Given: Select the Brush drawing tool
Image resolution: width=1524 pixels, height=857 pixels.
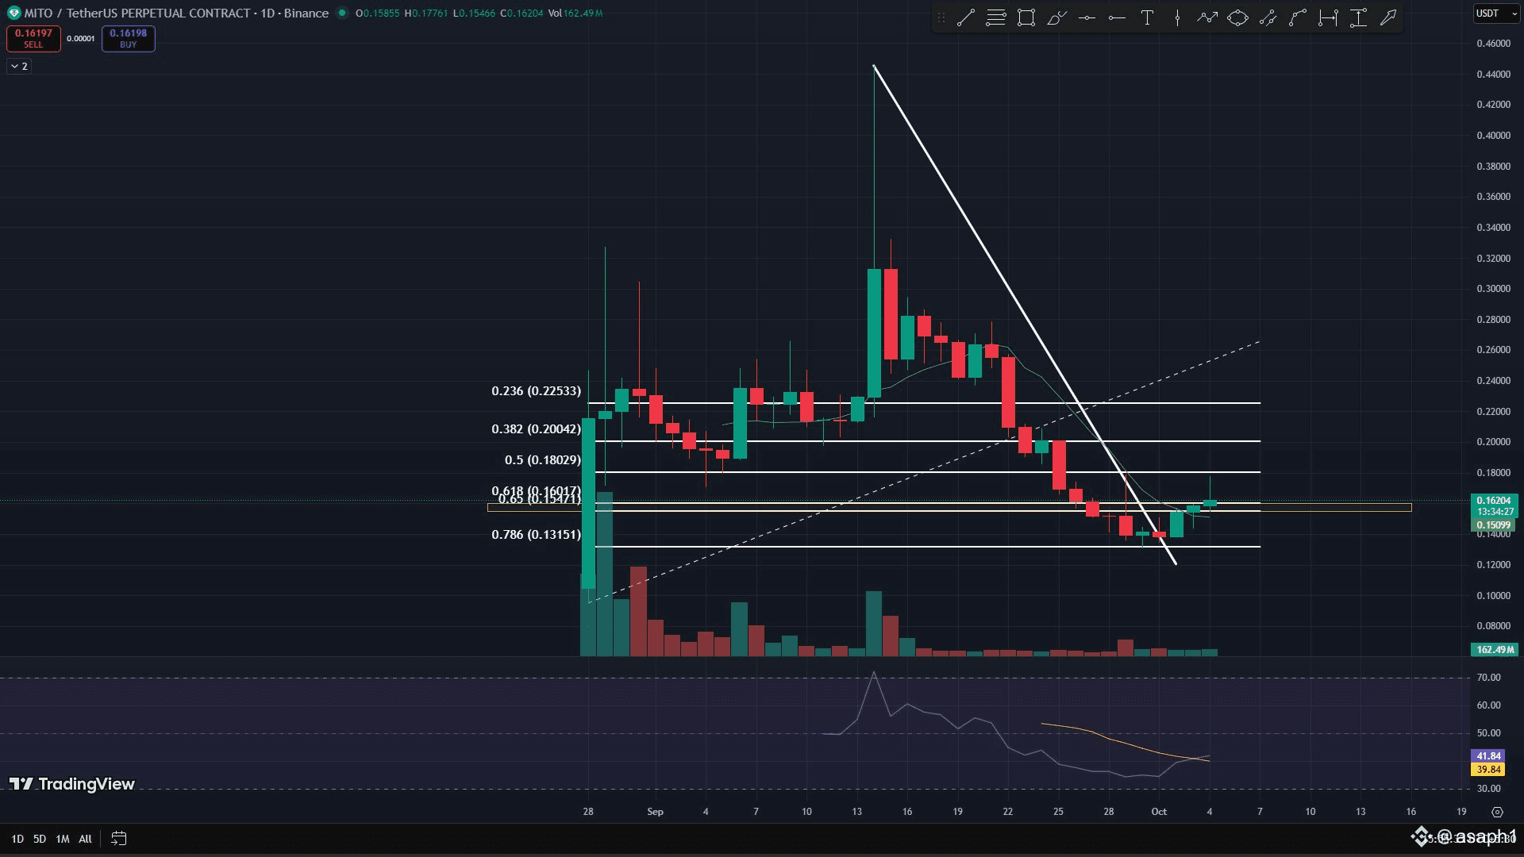Looking at the screenshot, I should click(x=1056, y=17).
